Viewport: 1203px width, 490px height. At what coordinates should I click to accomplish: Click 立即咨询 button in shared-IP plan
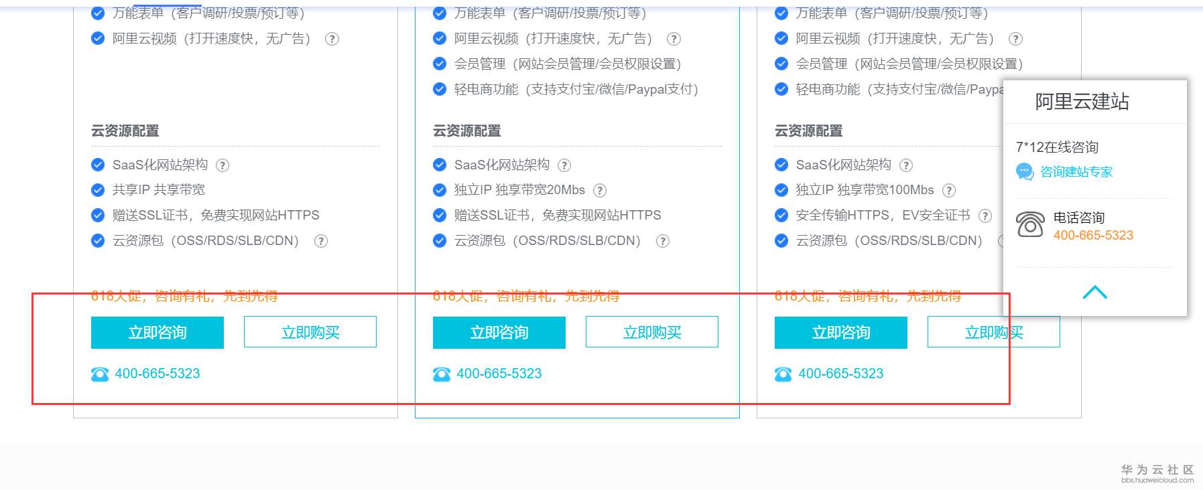[x=157, y=333]
